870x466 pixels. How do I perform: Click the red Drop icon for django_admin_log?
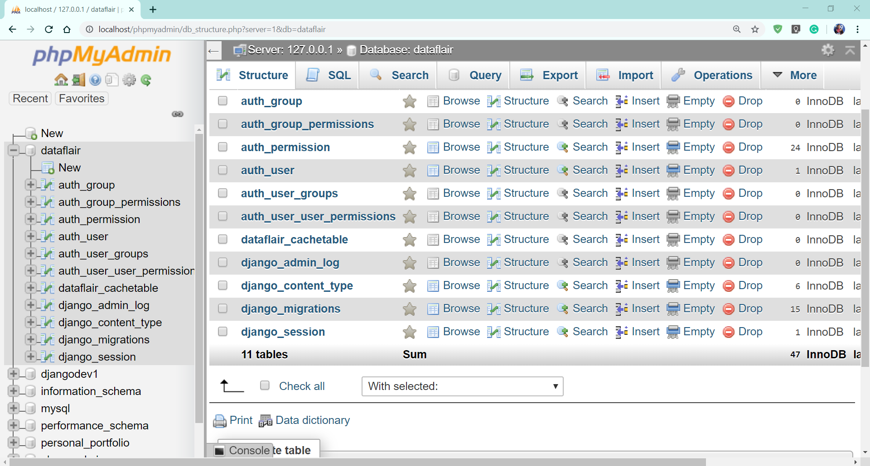coord(729,263)
